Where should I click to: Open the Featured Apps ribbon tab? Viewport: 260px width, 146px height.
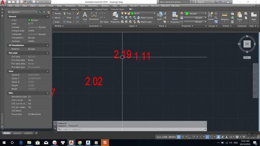117,9
